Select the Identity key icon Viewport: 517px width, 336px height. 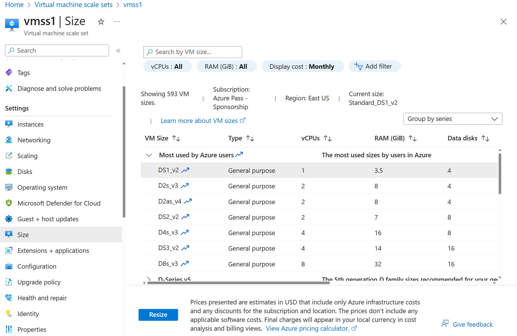point(9,313)
